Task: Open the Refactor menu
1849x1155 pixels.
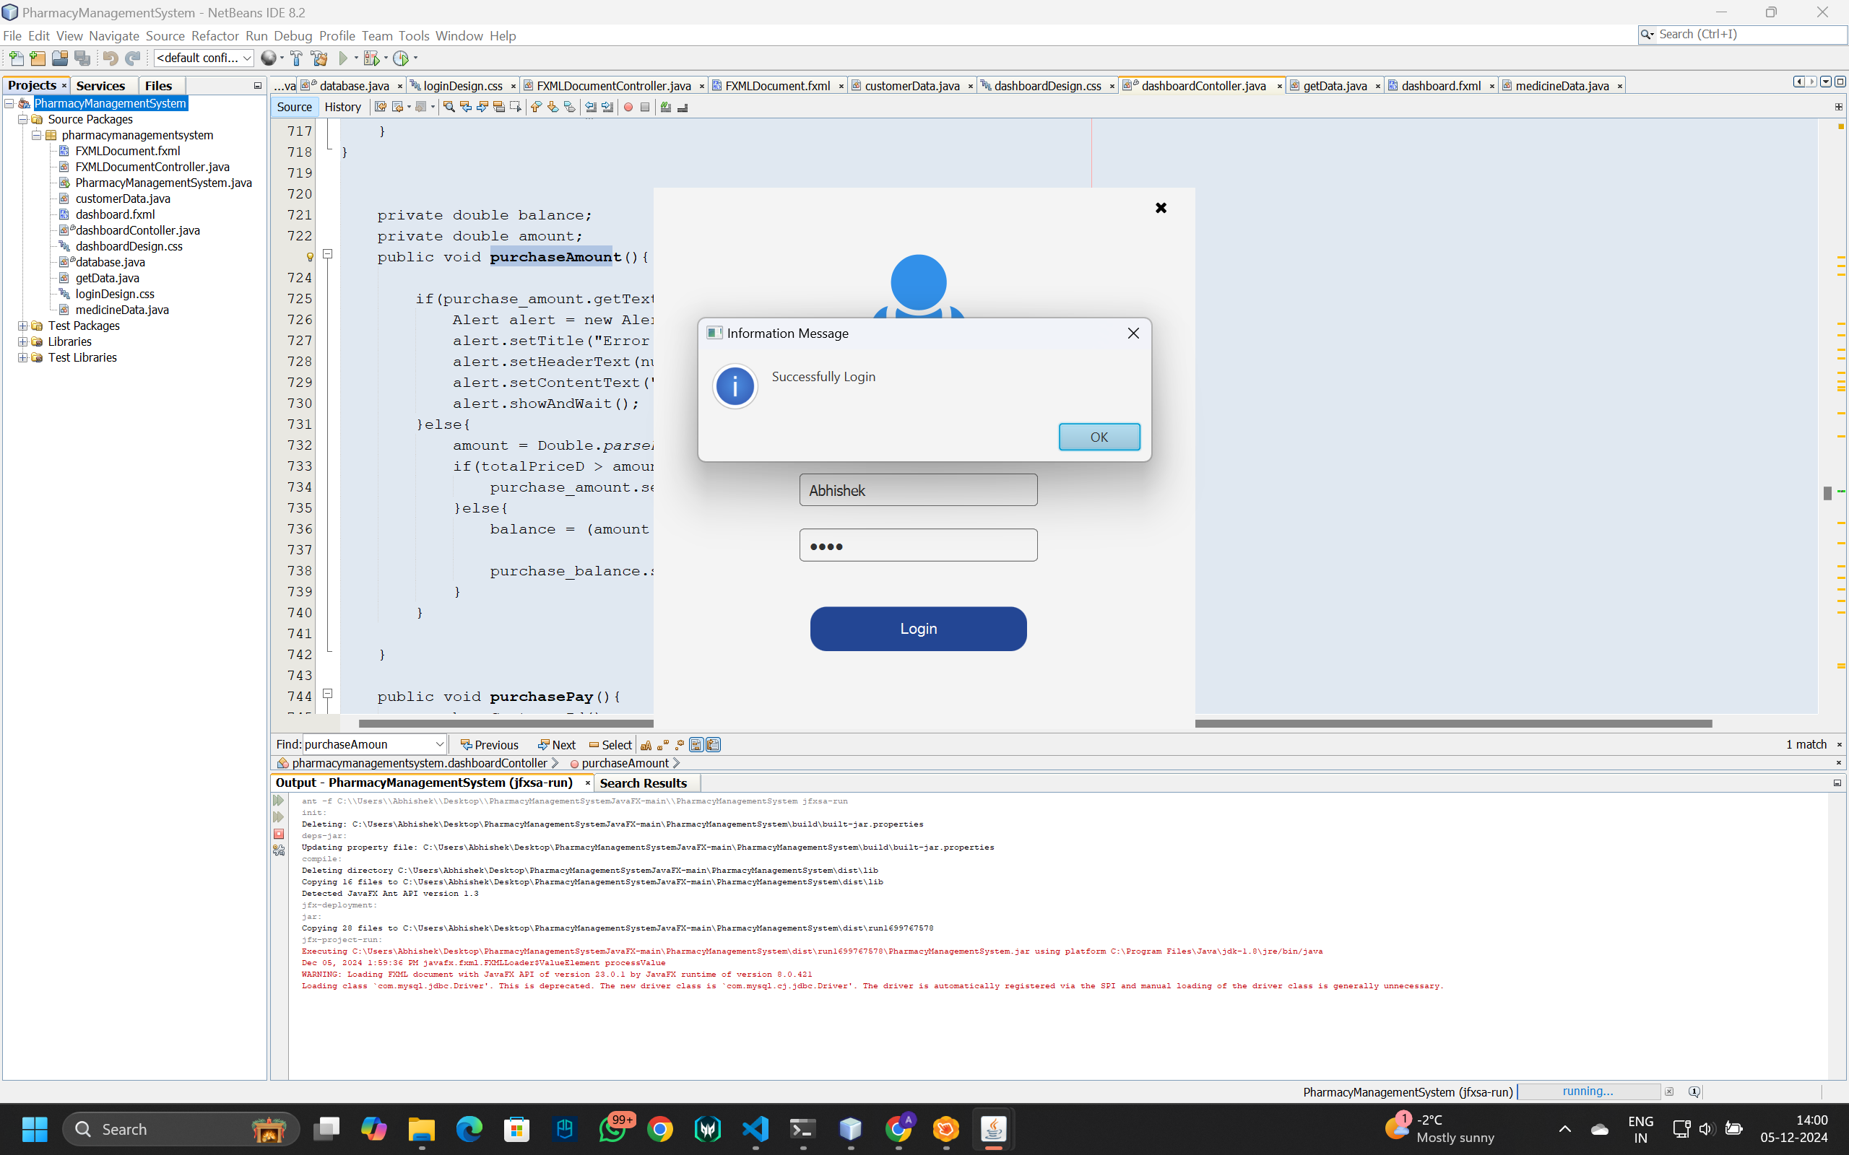Action: (215, 36)
